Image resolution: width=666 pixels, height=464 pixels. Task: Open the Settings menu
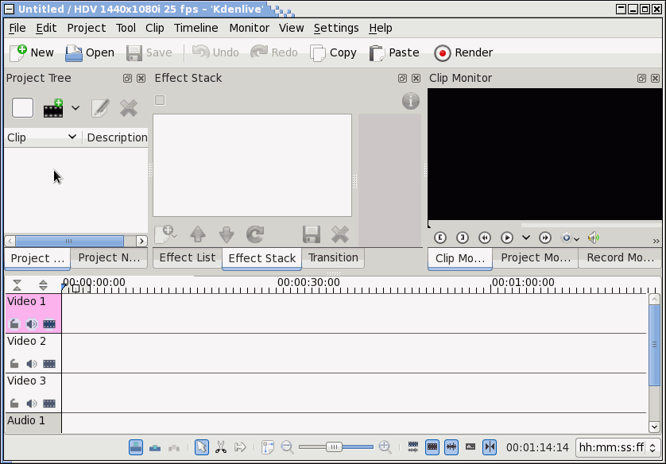(336, 28)
